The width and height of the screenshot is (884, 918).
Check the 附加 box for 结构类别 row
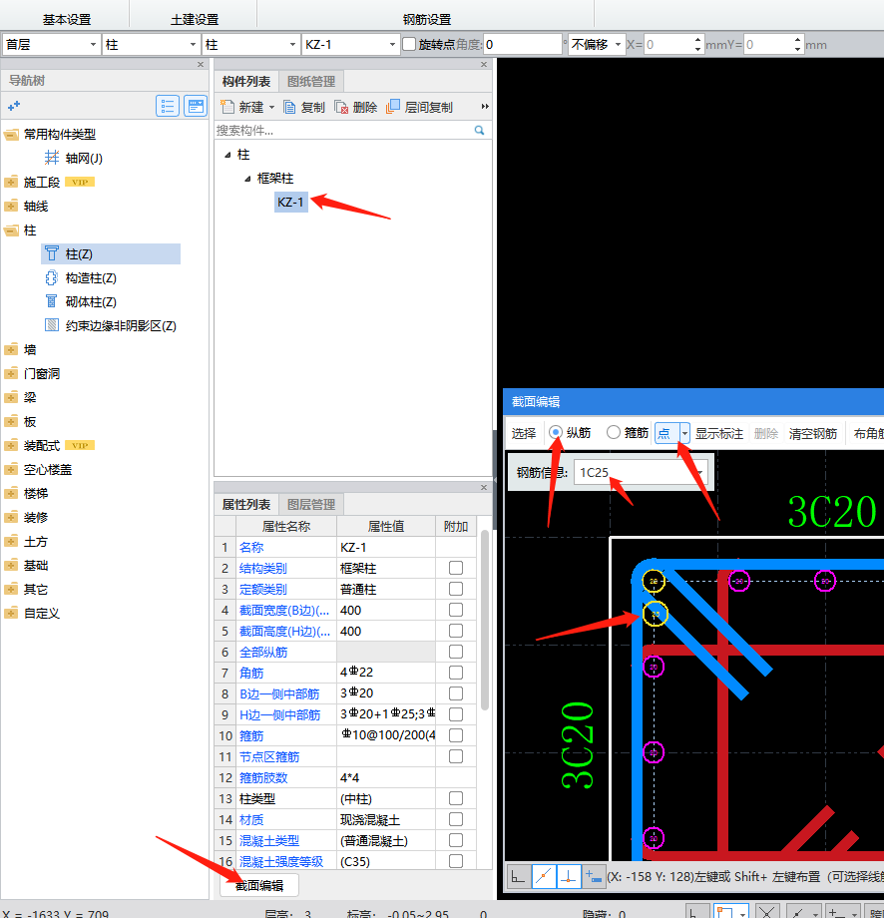pyautogui.click(x=455, y=568)
